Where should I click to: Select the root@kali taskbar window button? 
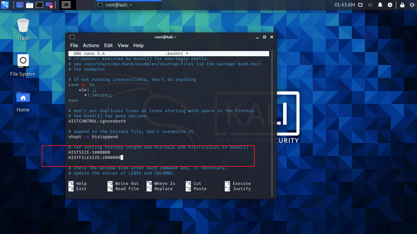[129, 5]
